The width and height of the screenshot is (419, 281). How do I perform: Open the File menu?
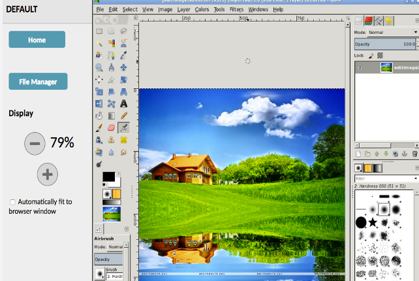click(x=100, y=9)
